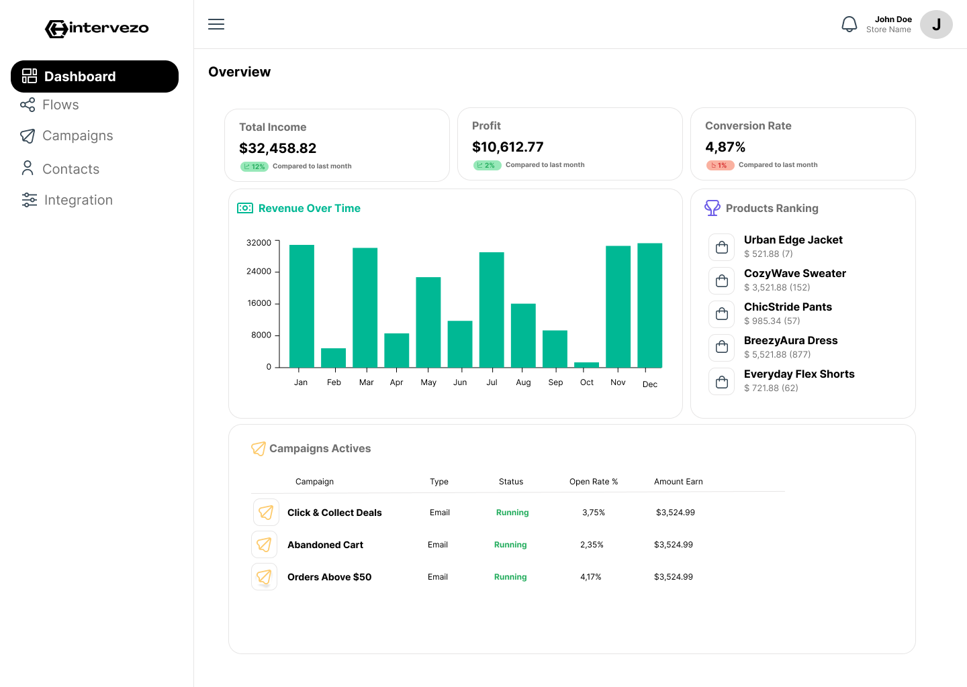Click the Type column header
This screenshot has height=687, width=967.
point(439,482)
